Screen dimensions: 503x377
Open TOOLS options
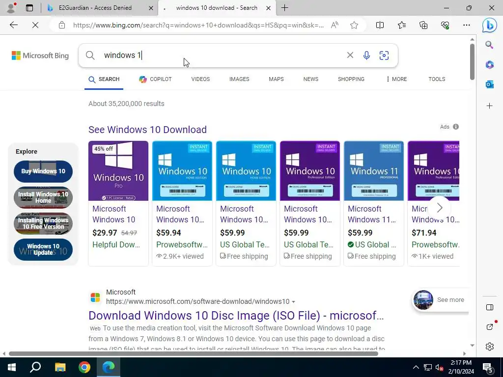coord(437,79)
